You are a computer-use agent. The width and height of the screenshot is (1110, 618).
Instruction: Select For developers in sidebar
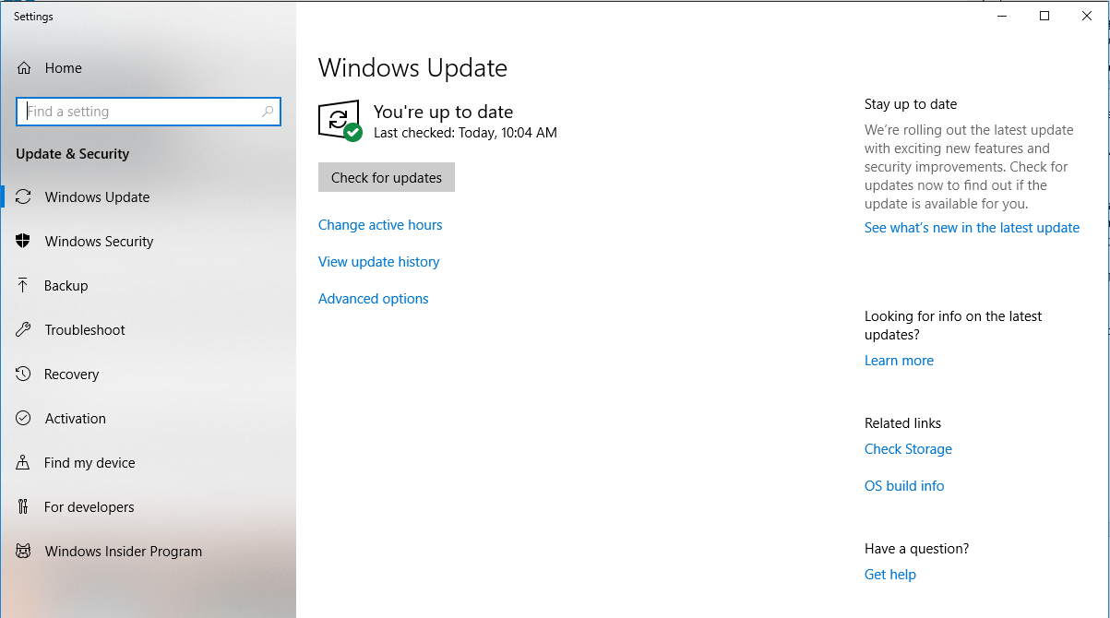coord(148,507)
